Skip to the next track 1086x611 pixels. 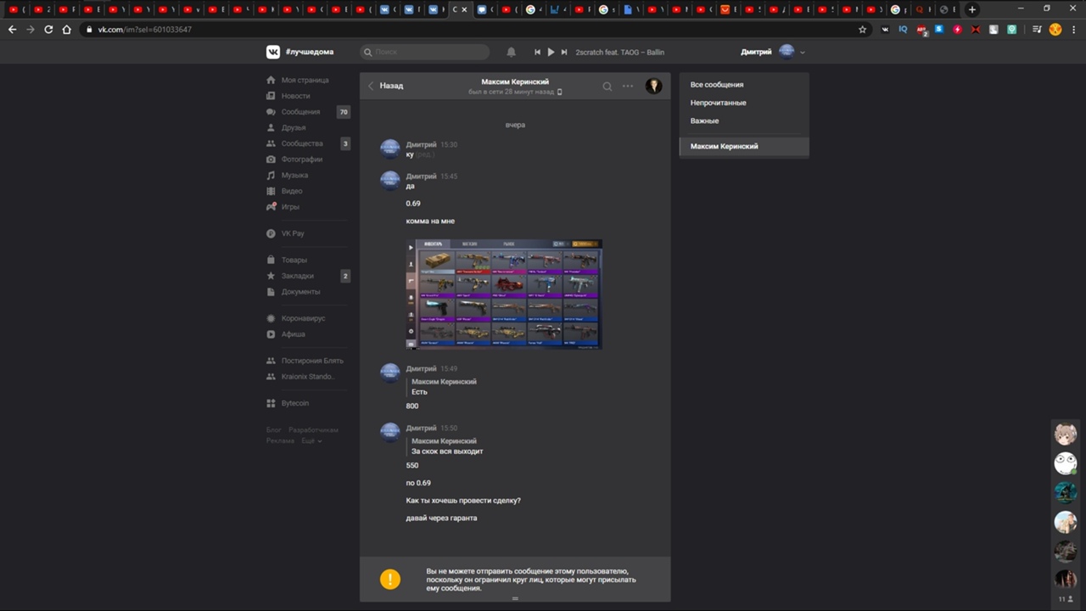564,52
